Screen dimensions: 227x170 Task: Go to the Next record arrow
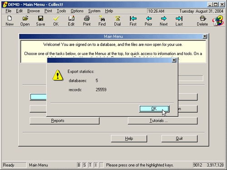pos(163,19)
